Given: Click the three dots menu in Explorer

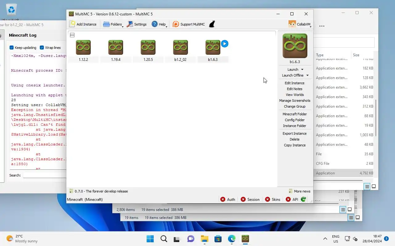Looking at the screenshot, I should (x=322, y=26).
